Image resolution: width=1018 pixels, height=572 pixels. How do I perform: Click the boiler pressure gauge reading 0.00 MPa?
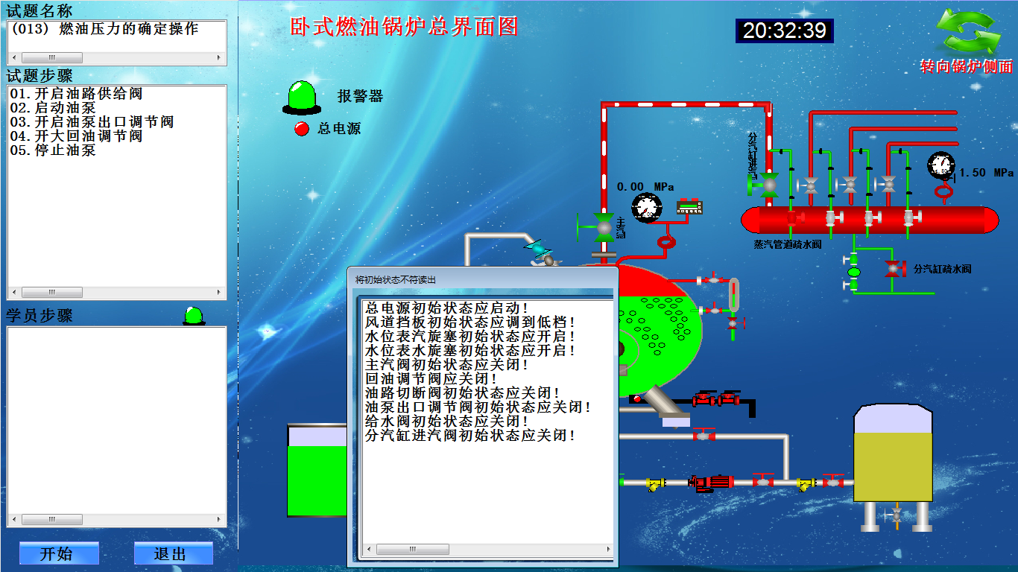[x=646, y=208]
